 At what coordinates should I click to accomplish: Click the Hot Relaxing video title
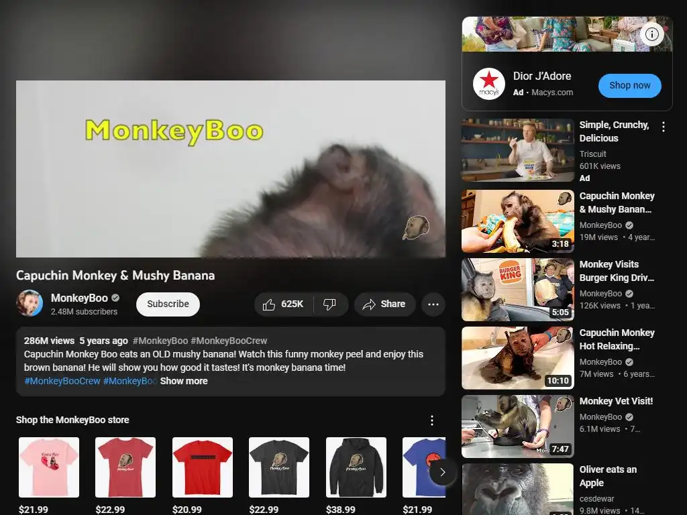coord(617,339)
